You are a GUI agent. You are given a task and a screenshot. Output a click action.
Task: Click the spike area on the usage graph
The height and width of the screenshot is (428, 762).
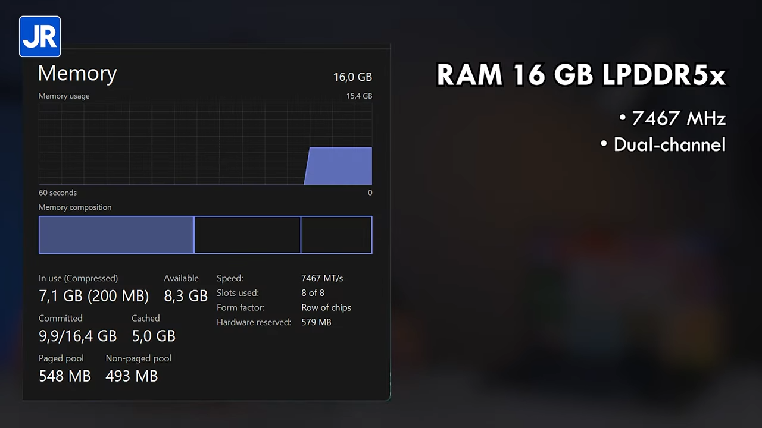click(338, 166)
